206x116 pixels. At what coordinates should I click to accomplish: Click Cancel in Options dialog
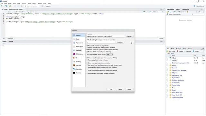coord(120,89)
